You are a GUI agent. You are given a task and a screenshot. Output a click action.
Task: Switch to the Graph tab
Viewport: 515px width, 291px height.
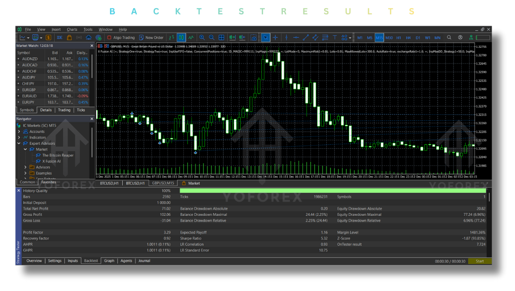tap(109, 261)
